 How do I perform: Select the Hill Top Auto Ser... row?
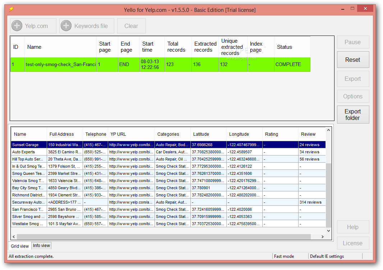point(168,159)
